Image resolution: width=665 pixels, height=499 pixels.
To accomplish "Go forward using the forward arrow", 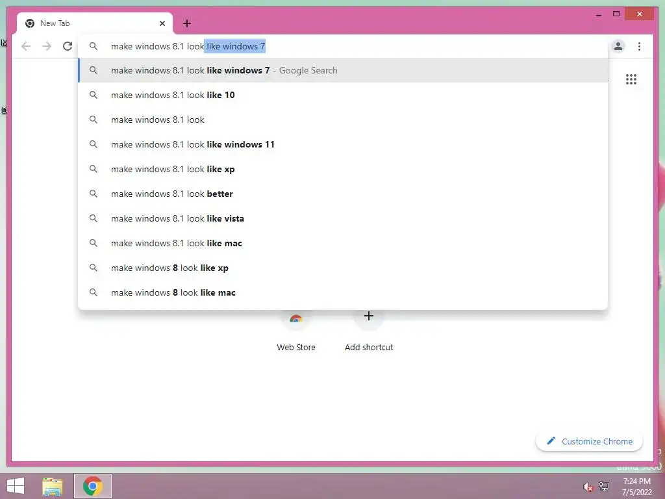I will click(47, 46).
